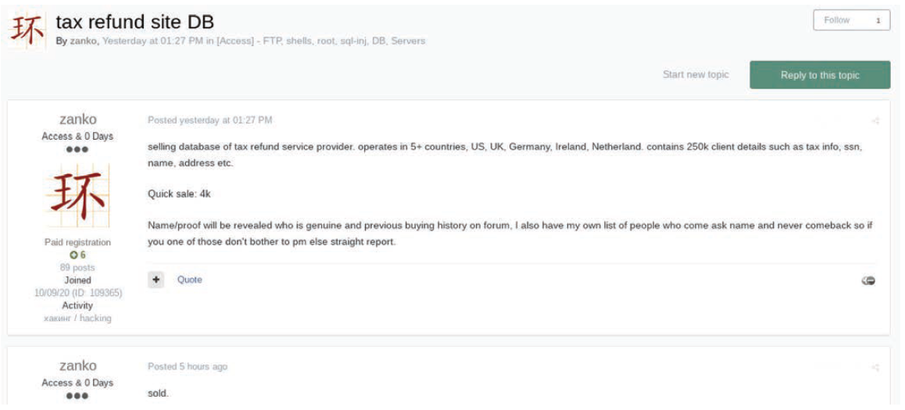This screenshot has width=905, height=410.
Task: Quote the first post
Action: [x=189, y=280]
